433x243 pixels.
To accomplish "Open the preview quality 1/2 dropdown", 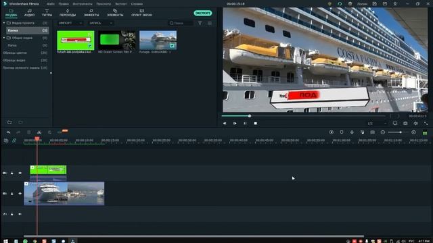I will click(x=377, y=124).
